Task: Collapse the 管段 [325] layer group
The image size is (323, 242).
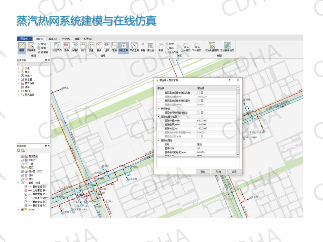Action: tap(19, 183)
